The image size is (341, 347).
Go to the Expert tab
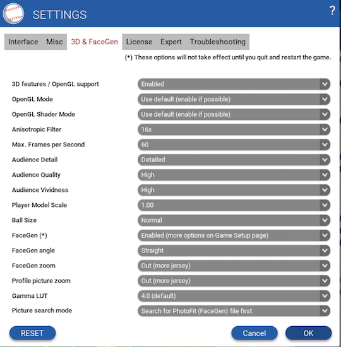(x=171, y=42)
